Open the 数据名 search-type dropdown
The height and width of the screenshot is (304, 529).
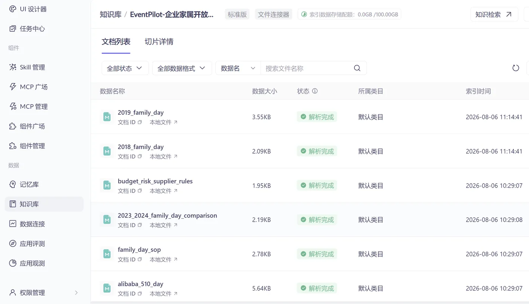coord(238,68)
